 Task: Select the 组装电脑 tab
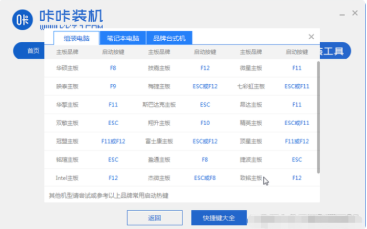click(x=76, y=38)
